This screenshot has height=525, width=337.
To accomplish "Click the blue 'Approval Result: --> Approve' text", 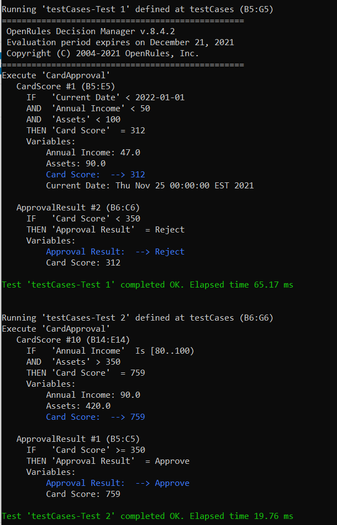I will click(118, 483).
